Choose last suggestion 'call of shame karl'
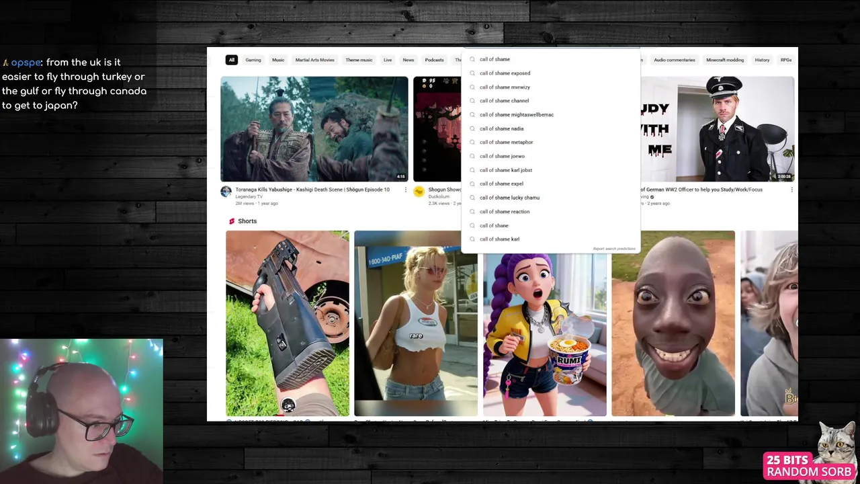Screen dimensions: 860x484 551,239
